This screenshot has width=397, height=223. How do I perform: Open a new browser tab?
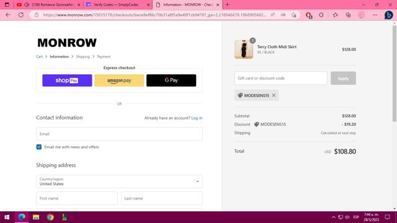228,4
